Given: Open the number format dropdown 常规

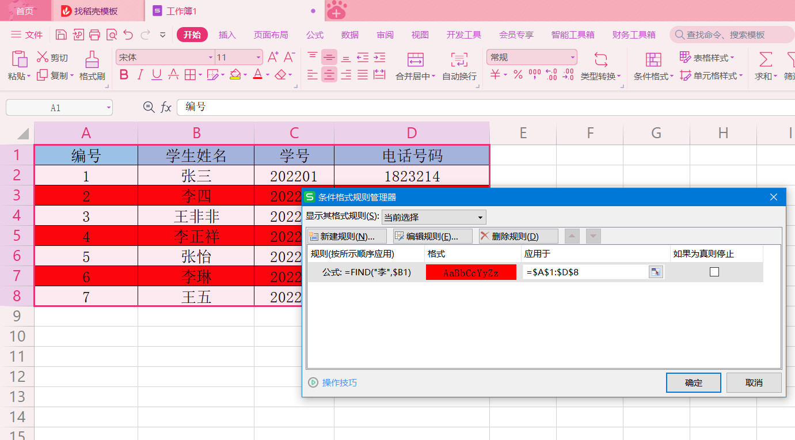Looking at the screenshot, I should [573, 58].
